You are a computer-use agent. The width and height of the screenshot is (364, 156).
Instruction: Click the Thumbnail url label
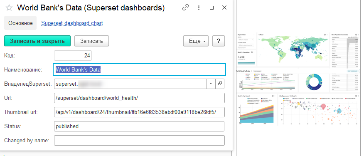21,112
